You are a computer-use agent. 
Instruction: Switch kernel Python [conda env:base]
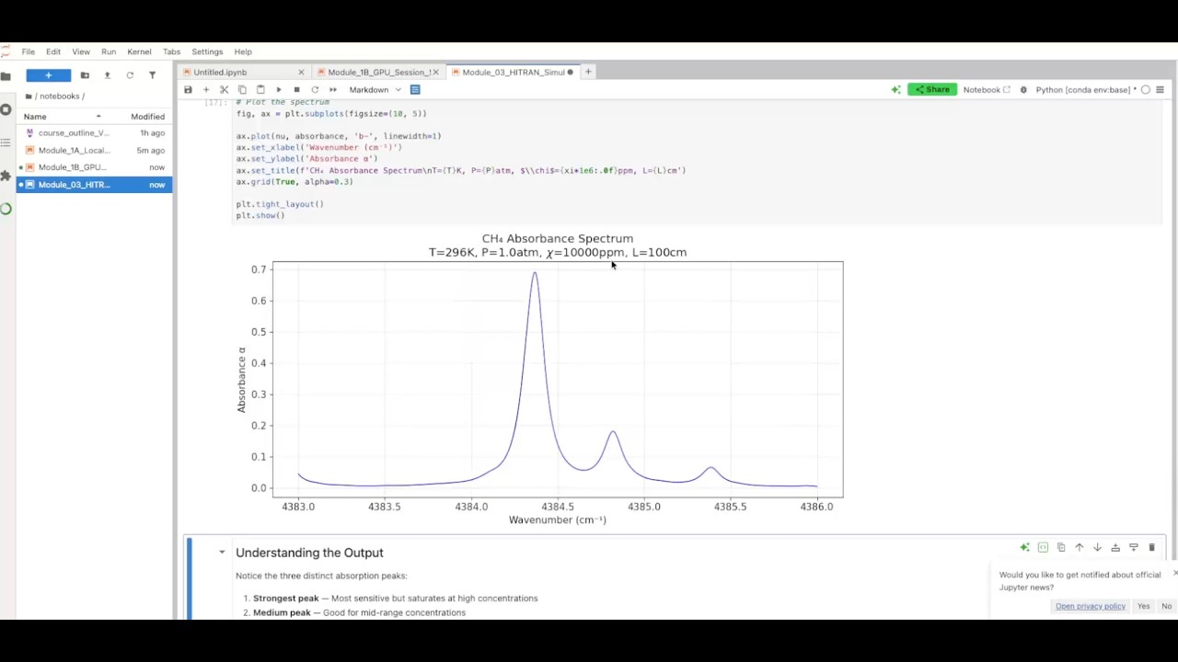[1086, 90]
